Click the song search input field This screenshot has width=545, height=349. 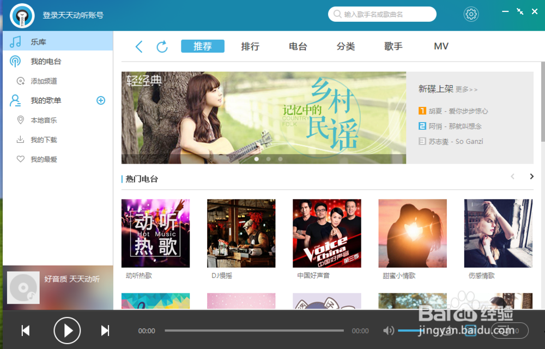point(382,14)
